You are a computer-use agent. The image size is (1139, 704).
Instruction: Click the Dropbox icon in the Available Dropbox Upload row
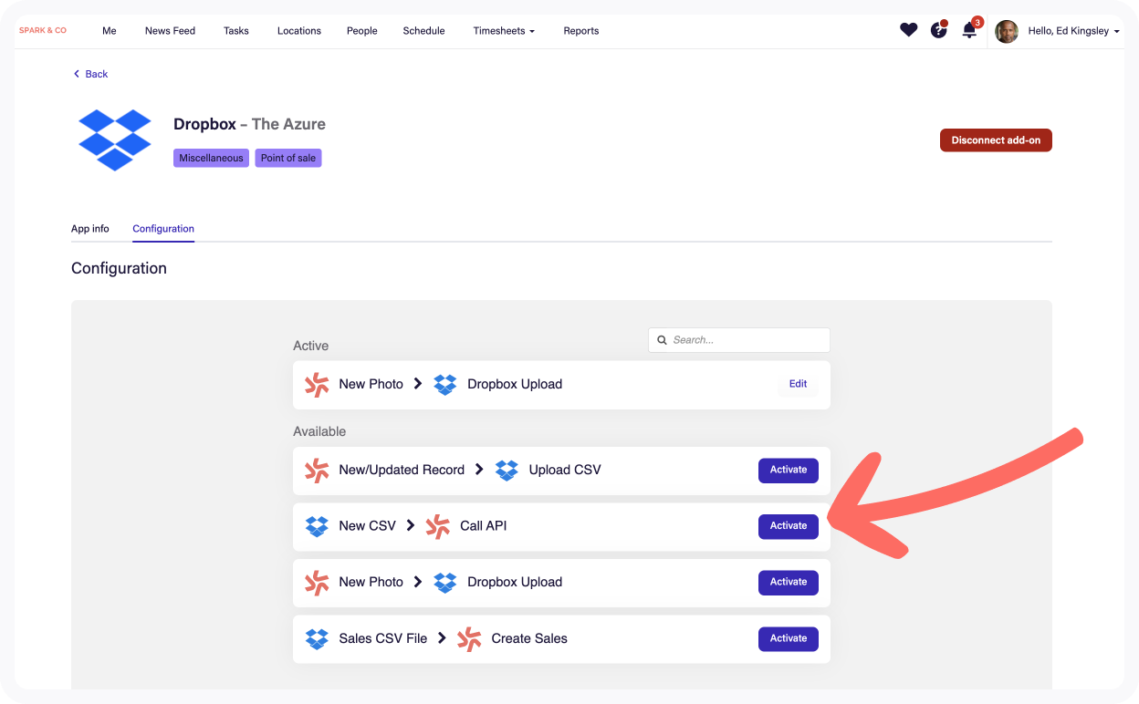pyautogui.click(x=445, y=583)
